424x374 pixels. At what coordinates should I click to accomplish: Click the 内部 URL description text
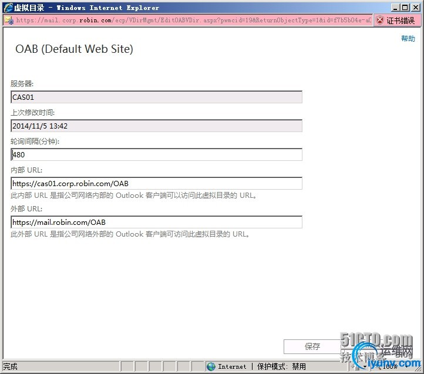pos(133,196)
